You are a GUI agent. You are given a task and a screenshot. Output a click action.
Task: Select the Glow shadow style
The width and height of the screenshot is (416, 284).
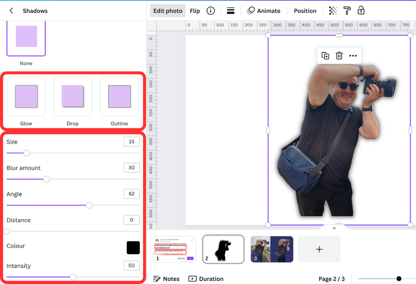26,97
